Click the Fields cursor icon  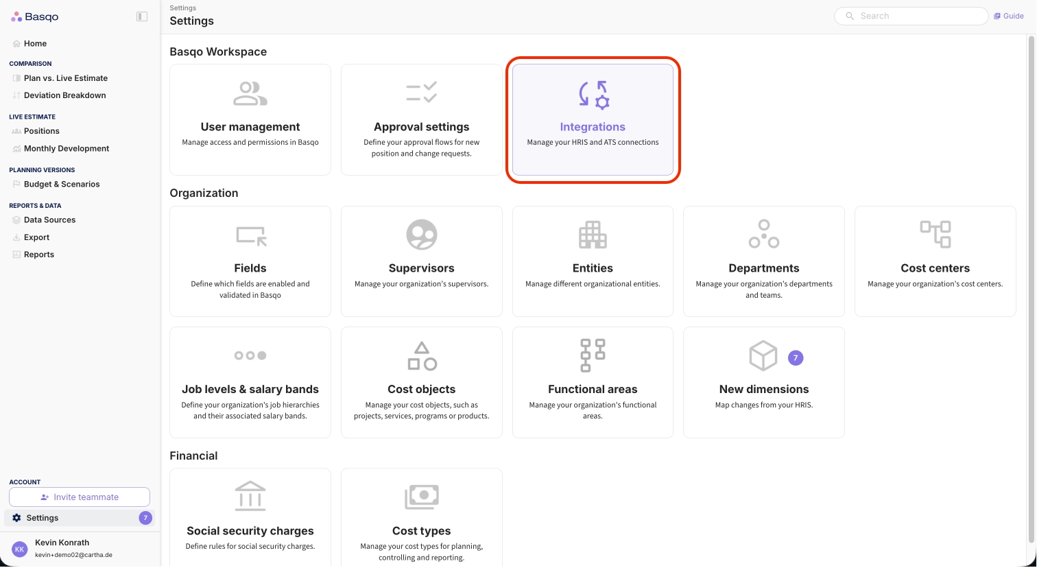point(251,235)
